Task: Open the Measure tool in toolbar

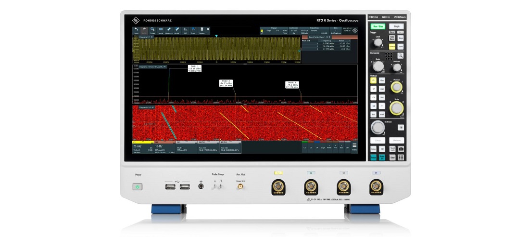Action: pos(169,30)
